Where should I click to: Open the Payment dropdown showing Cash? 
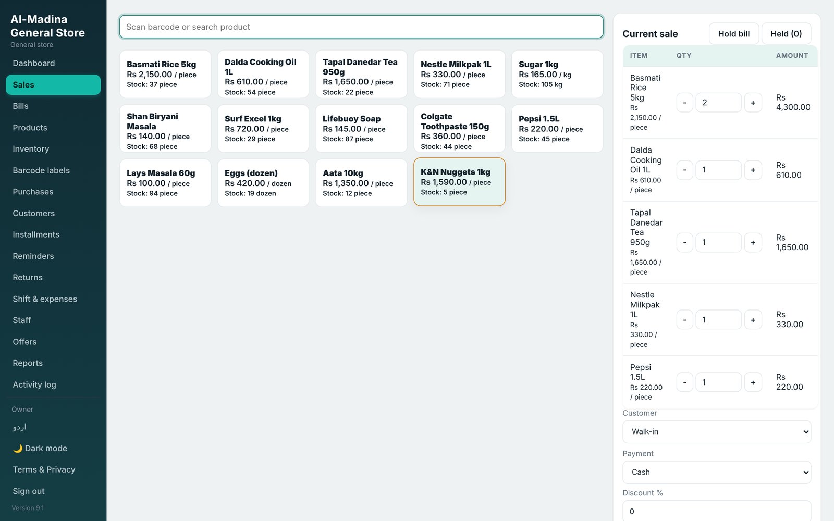[x=717, y=472]
